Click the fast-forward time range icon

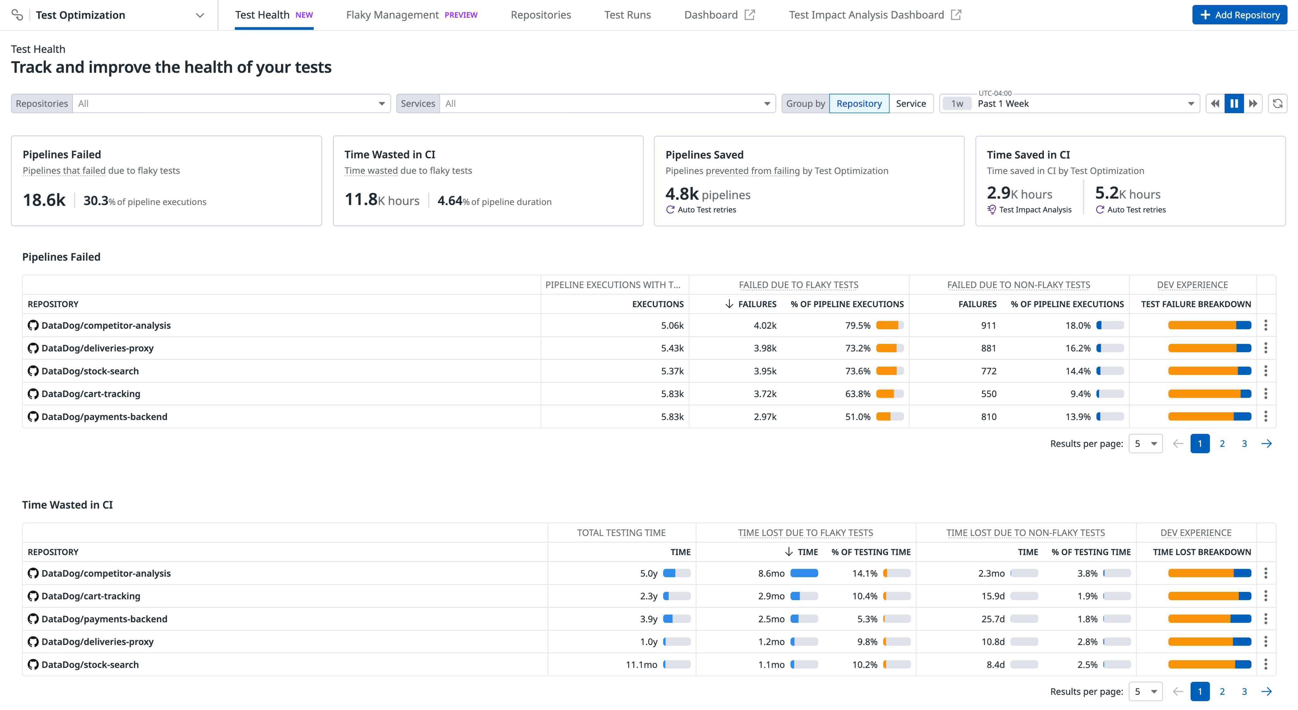tap(1253, 103)
